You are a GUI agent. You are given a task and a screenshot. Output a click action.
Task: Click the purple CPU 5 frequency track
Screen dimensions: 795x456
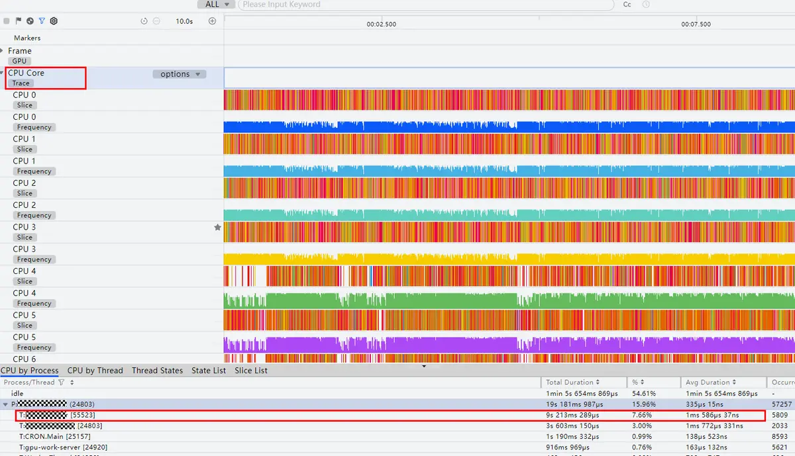(509, 345)
